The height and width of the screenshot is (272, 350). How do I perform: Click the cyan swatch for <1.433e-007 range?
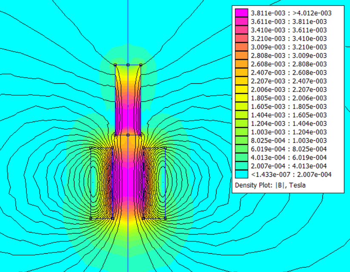(x=241, y=174)
